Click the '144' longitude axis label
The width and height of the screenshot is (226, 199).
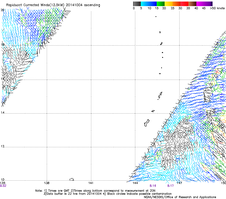(135, 183)
